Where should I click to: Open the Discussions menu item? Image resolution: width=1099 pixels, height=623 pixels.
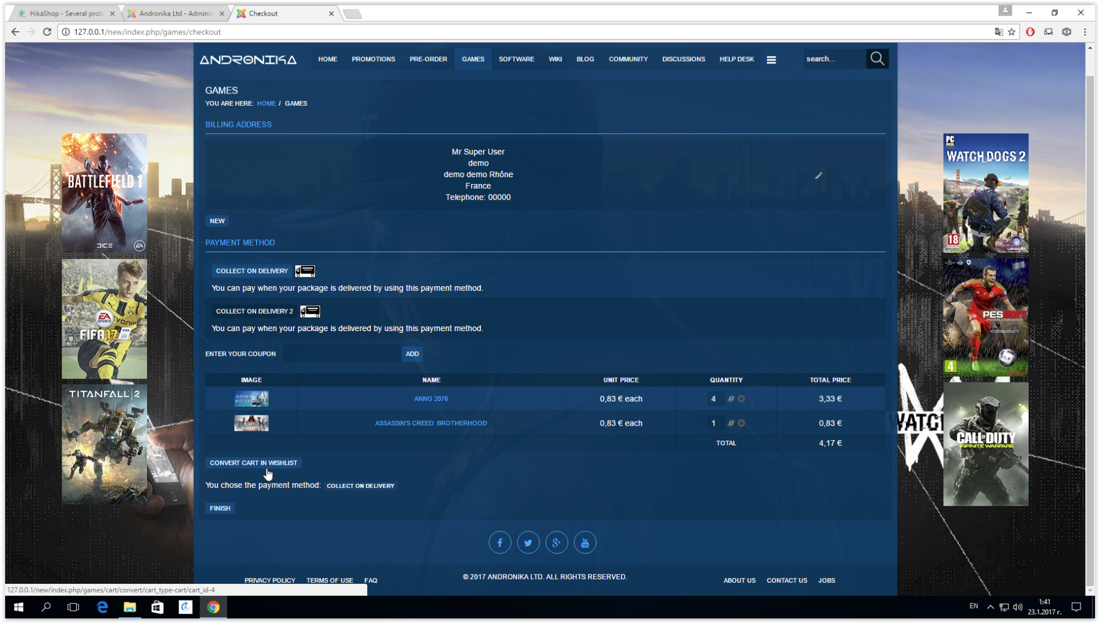click(x=683, y=59)
